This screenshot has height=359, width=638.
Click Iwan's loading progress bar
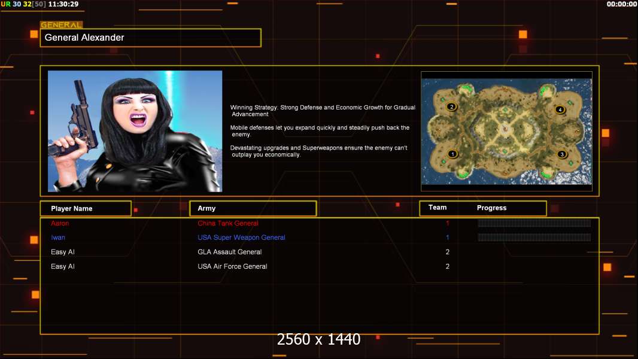(534, 238)
